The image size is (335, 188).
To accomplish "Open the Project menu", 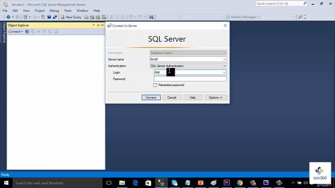I will 40,10.
